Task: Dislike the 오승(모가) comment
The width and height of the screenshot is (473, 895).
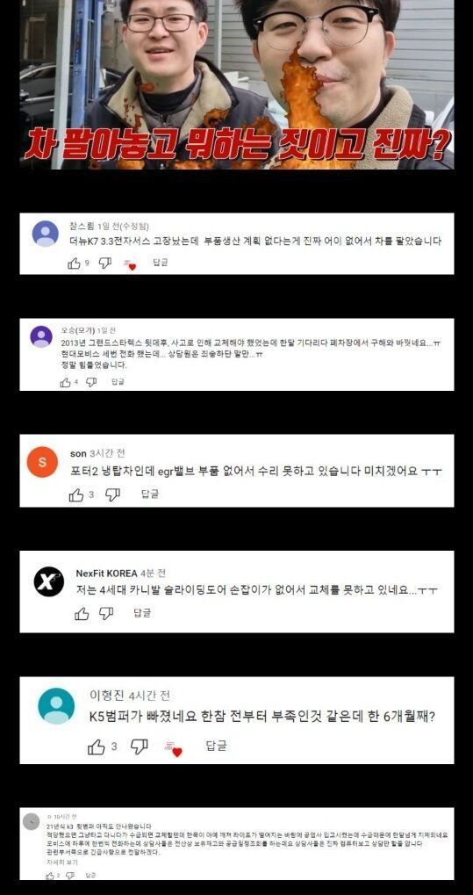Action: 91,382
